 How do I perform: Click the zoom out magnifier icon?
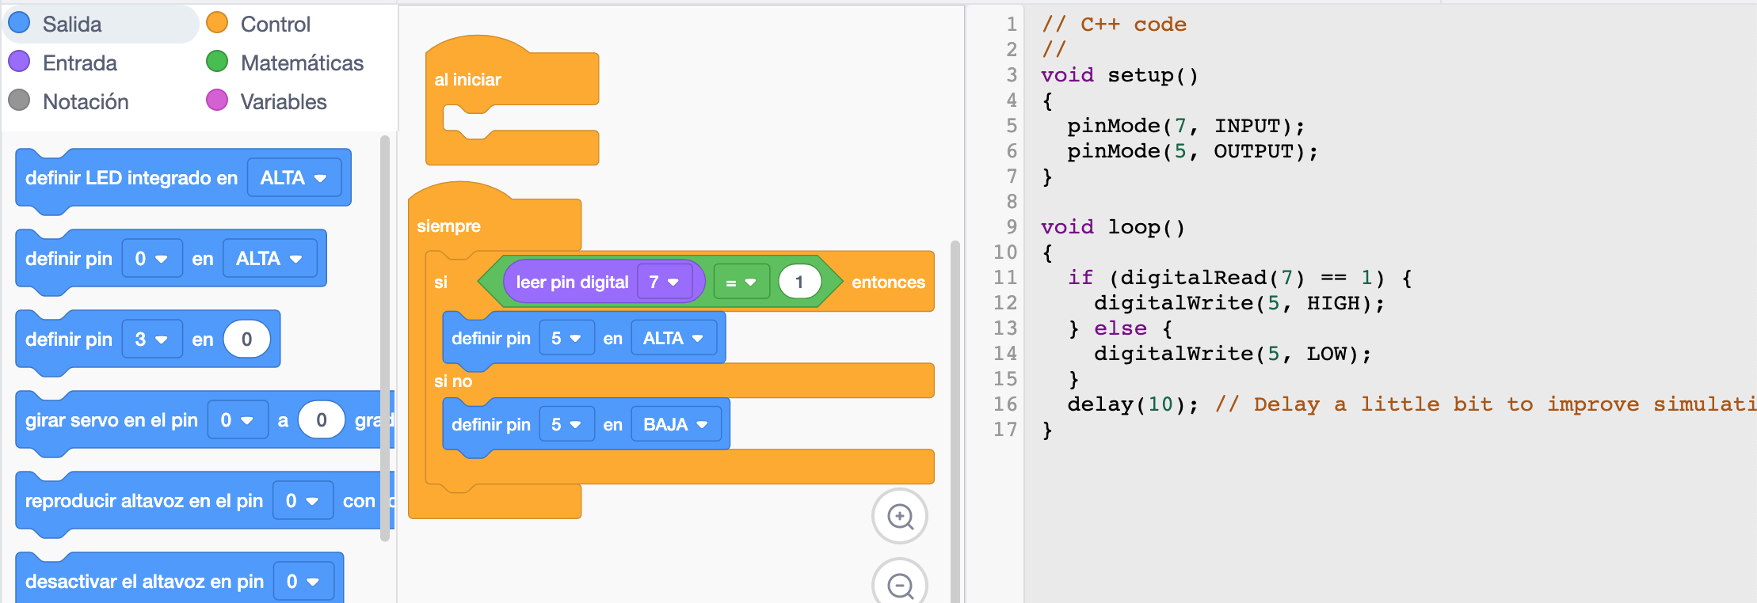pos(899,585)
